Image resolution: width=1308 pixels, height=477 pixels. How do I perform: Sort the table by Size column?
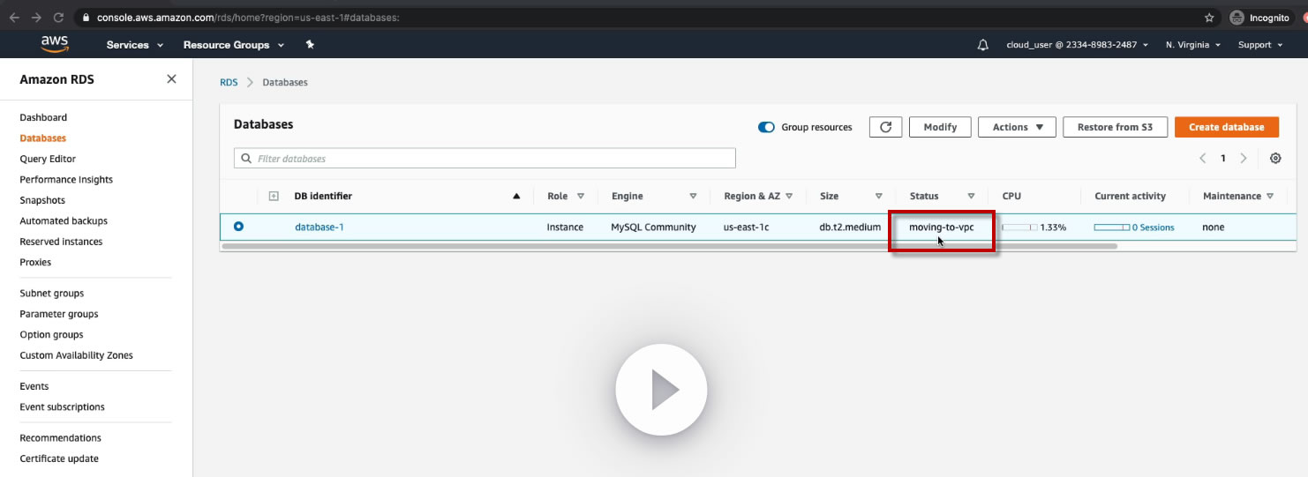point(878,197)
